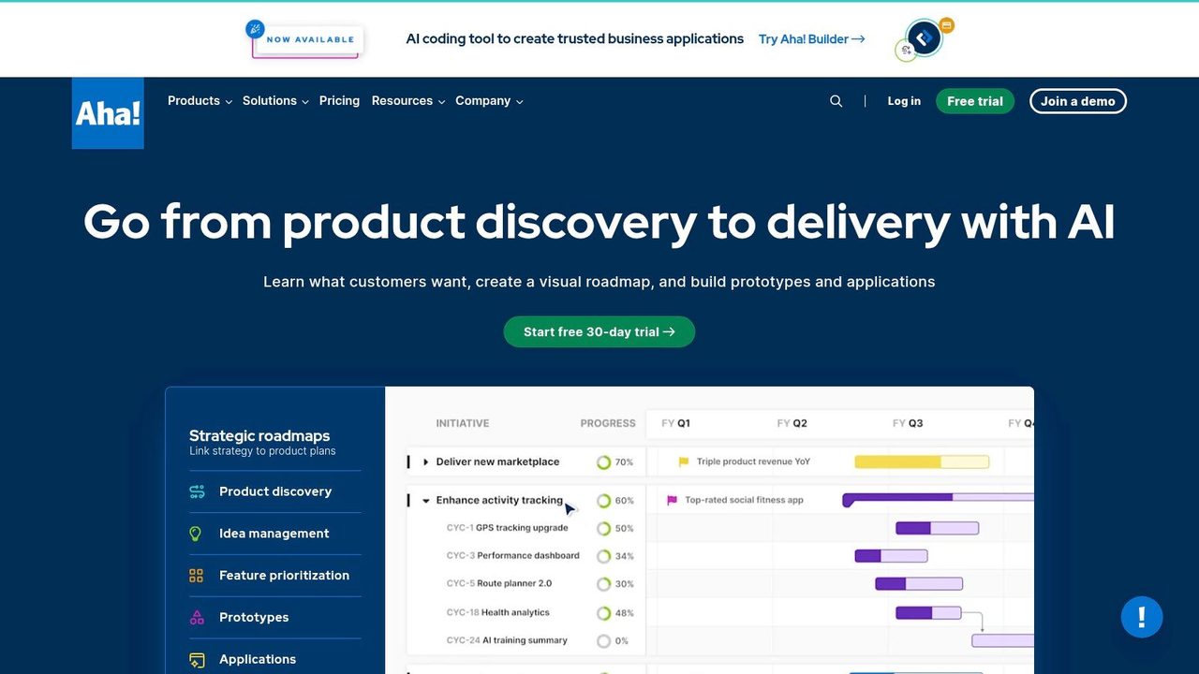Viewport: 1199px width, 674px height.
Task: Click the banner text about AI coding tool
Action: tap(575, 39)
